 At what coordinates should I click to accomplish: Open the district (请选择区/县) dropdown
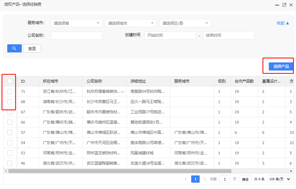click(x=185, y=23)
